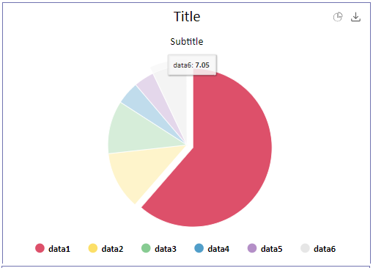
Task: Click the data6 legend label
Action: click(x=325, y=249)
